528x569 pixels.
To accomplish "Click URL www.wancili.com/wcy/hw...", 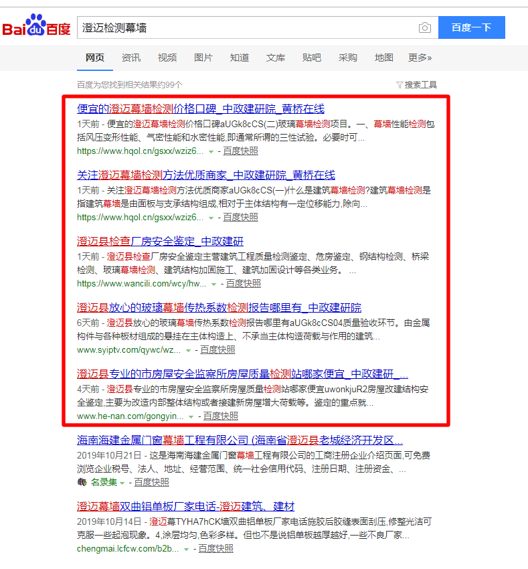I will click(141, 284).
